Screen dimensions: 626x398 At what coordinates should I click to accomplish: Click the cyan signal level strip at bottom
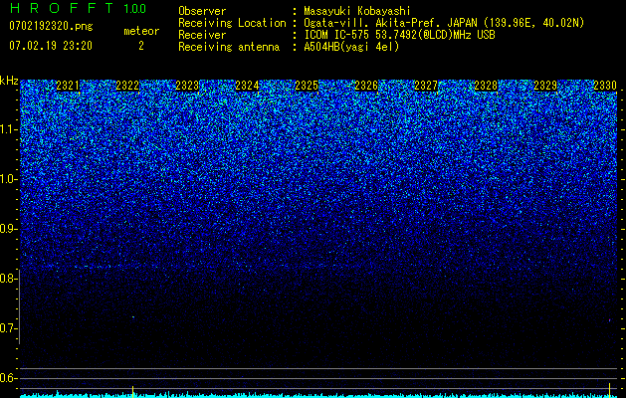coord(318,396)
